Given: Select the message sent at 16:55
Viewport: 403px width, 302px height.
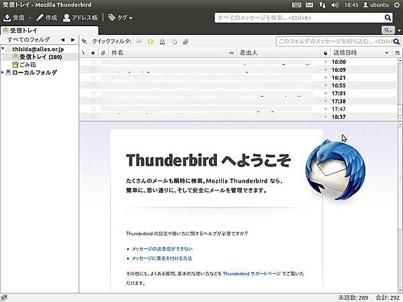Looking at the screenshot, I should pyautogui.click(x=238, y=85).
